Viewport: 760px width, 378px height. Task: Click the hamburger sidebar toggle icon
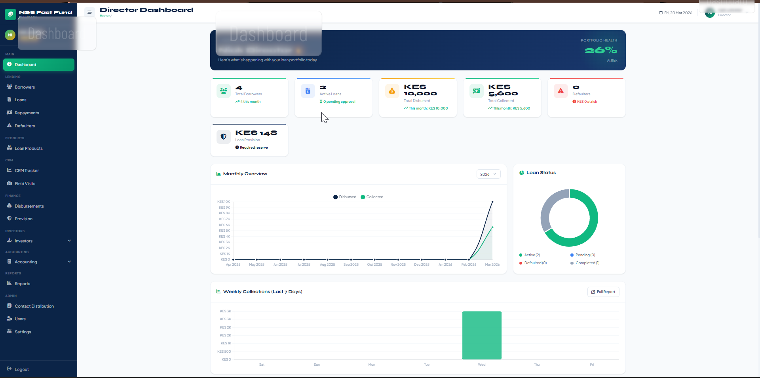[89, 12]
